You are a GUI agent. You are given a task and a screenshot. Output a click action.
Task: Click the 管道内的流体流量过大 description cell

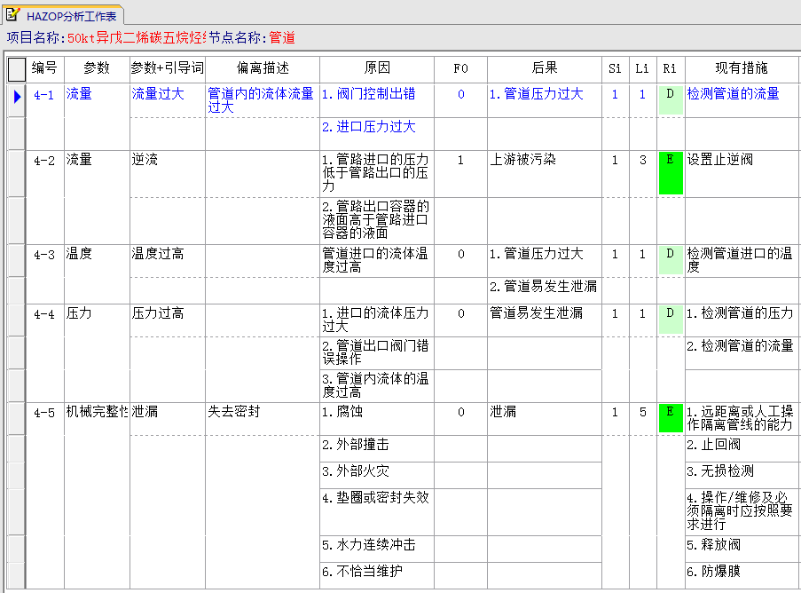(263, 100)
